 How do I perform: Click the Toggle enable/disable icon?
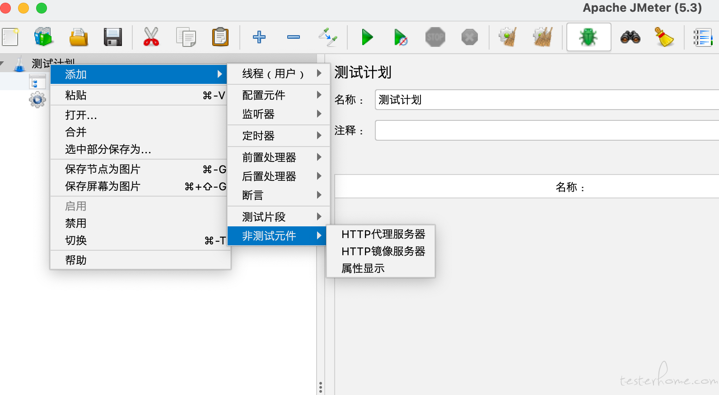tap(328, 37)
